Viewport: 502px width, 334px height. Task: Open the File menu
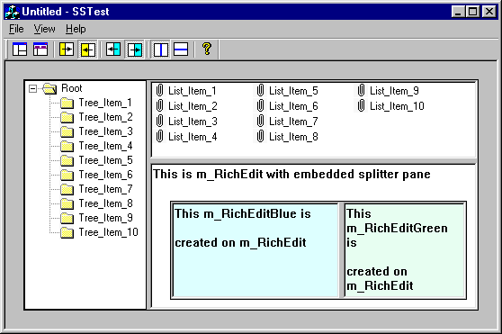pyautogui.click(x=16, y=29)
